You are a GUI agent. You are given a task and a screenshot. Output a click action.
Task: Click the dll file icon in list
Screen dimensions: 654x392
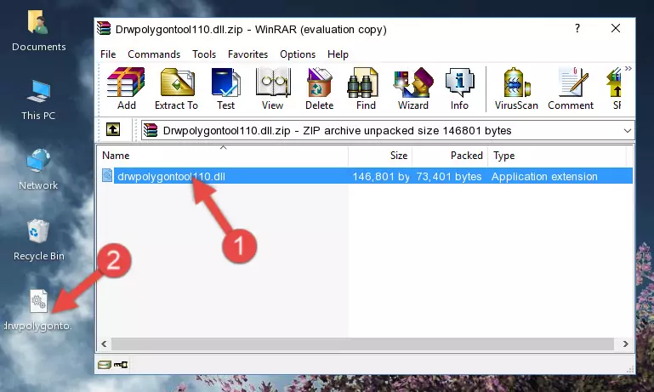point(107,175)
